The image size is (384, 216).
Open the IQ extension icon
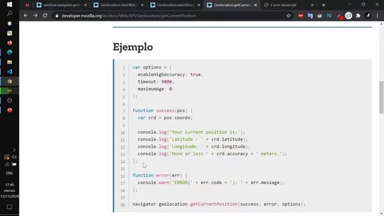[x=329, y=16]
